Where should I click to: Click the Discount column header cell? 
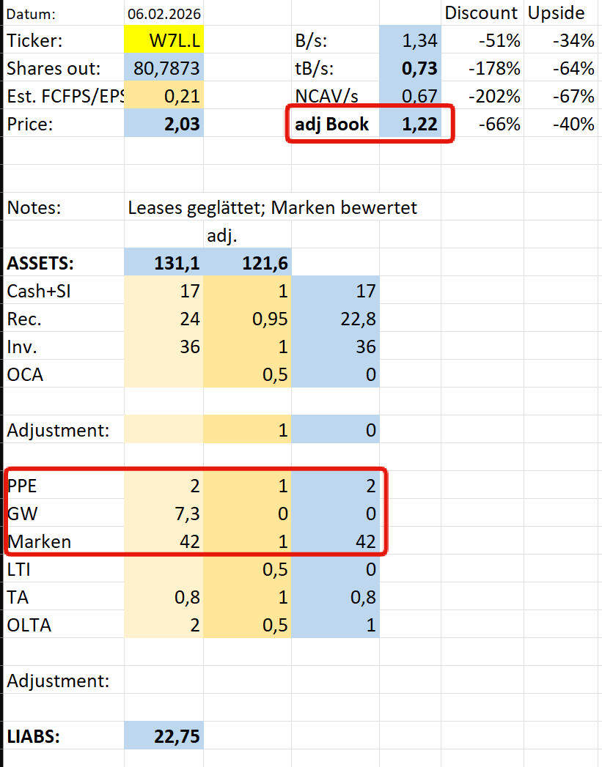pyautogui.click(x=481, y=13)
